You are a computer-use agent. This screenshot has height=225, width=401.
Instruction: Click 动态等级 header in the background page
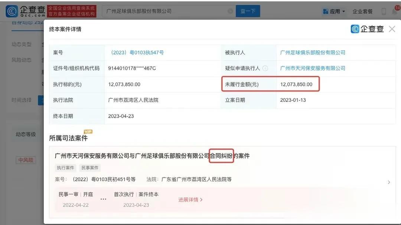(26, 134)
